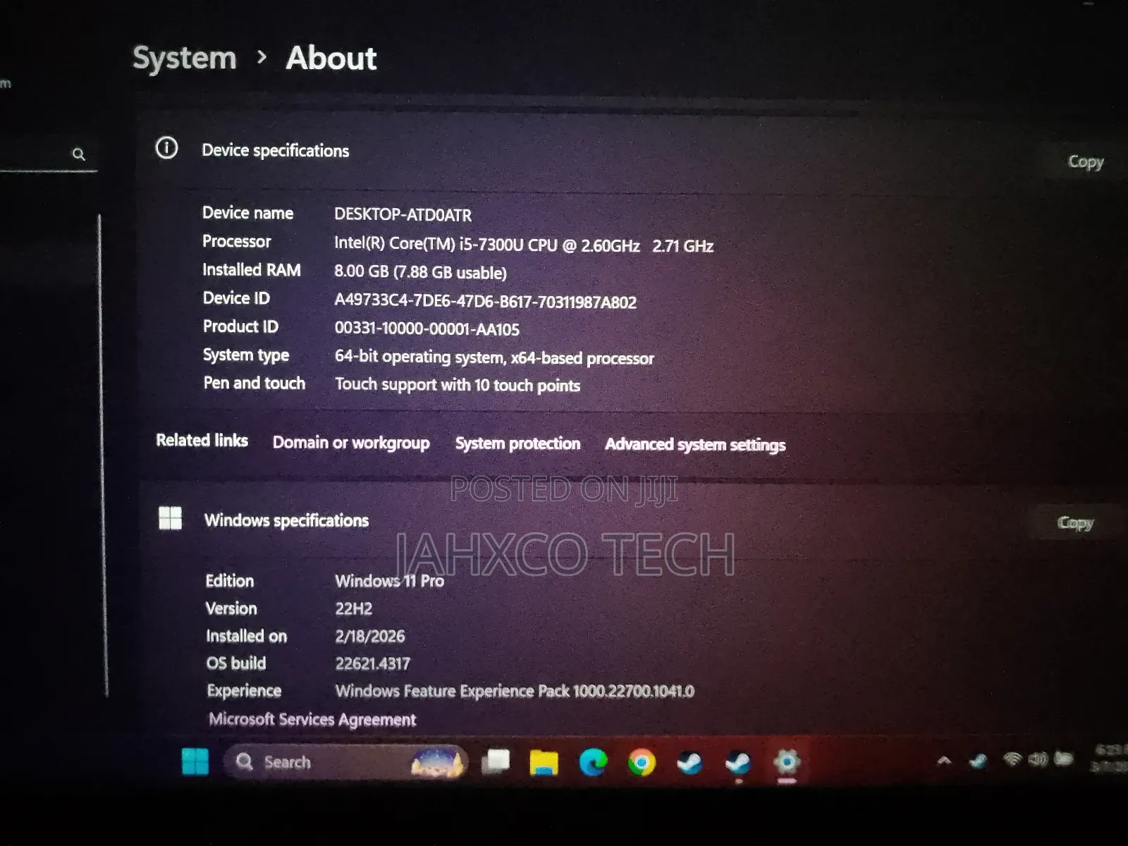Open the System protection link
This screenshot has width=1128, height=846.
(x=518, y=443)
